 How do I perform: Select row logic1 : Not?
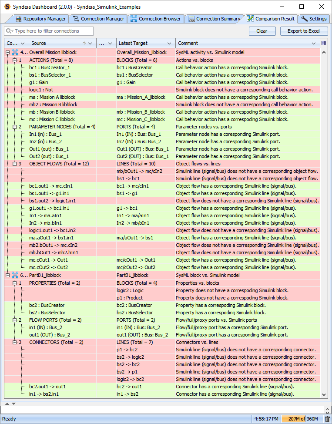162,90
